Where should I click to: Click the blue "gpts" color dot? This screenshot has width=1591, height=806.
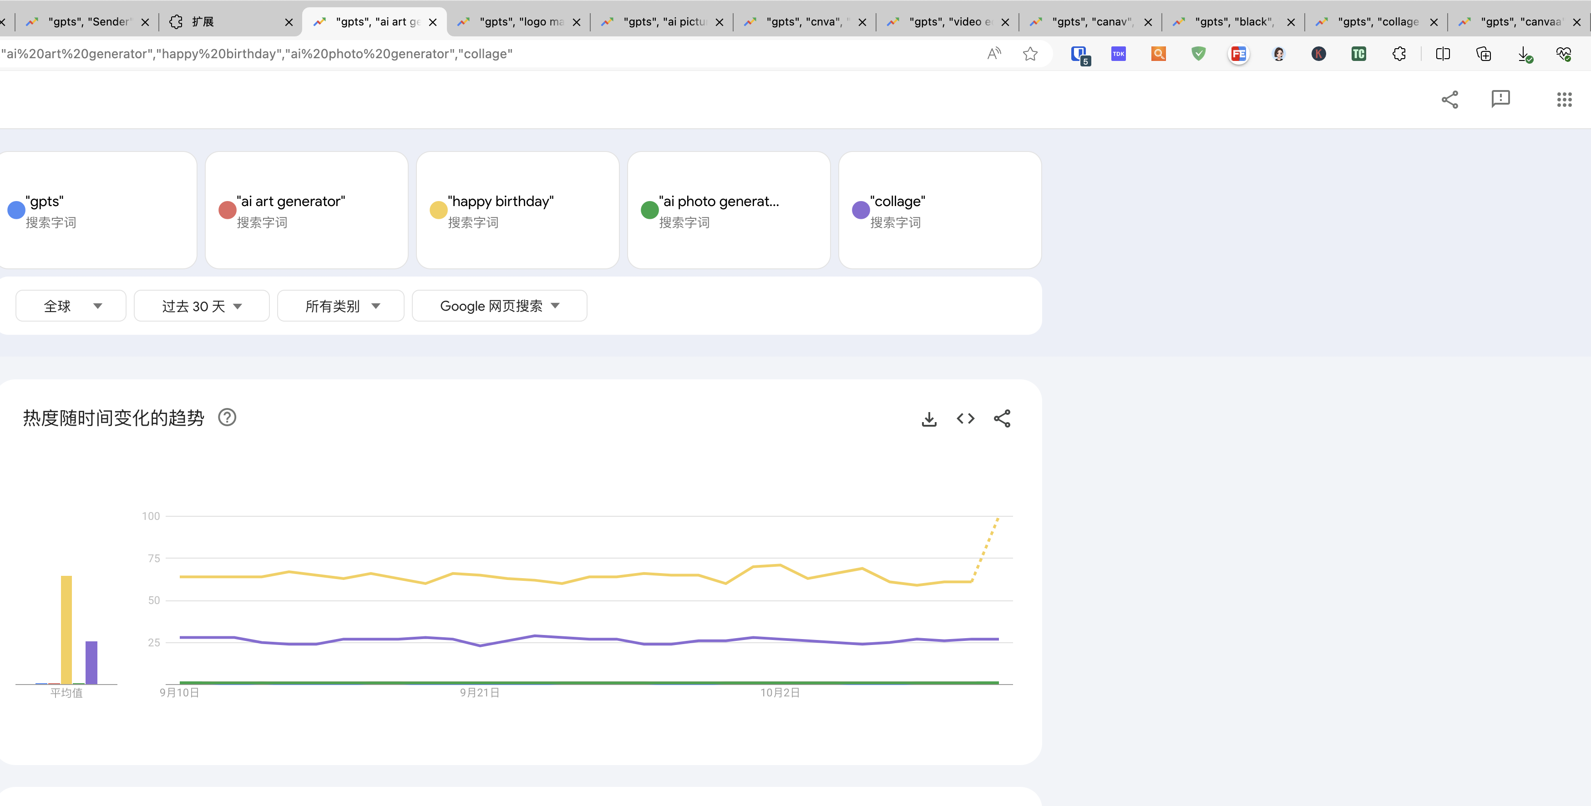click(x=16, y=210)
